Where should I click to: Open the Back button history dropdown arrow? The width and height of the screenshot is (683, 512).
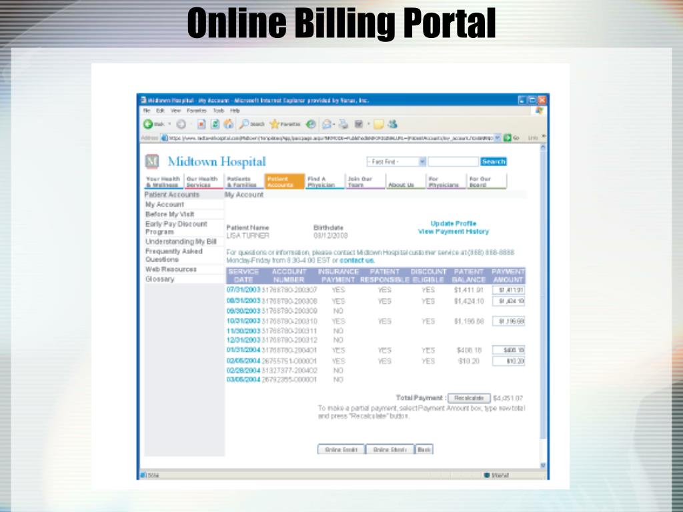point(170,125)
